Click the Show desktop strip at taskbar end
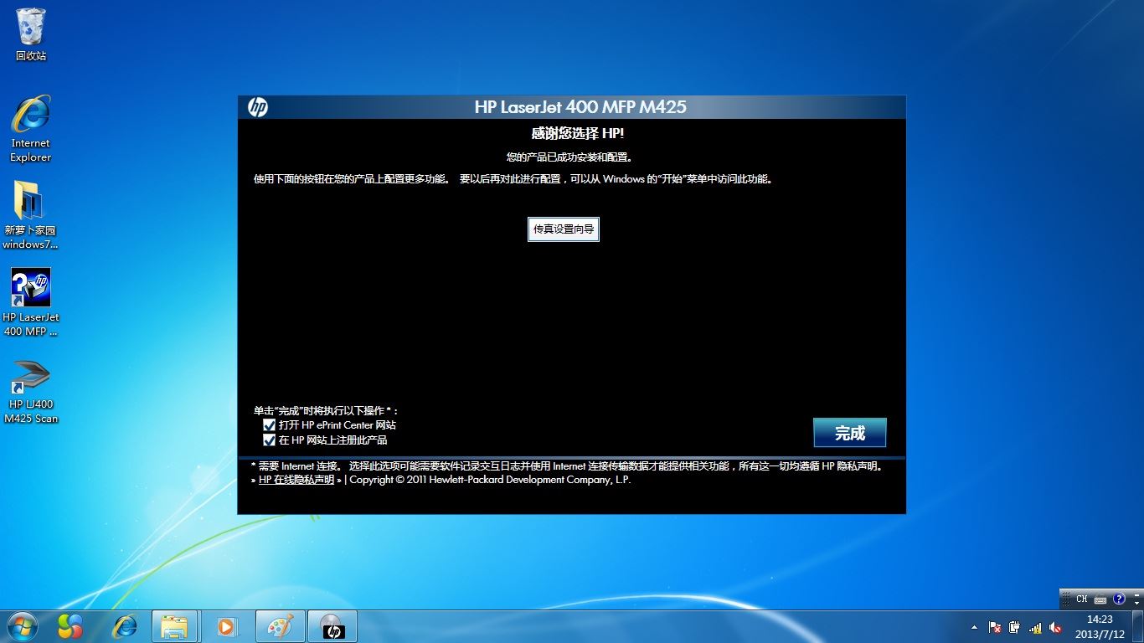This screenshot has width=1144, height=643. [1138, 626]
